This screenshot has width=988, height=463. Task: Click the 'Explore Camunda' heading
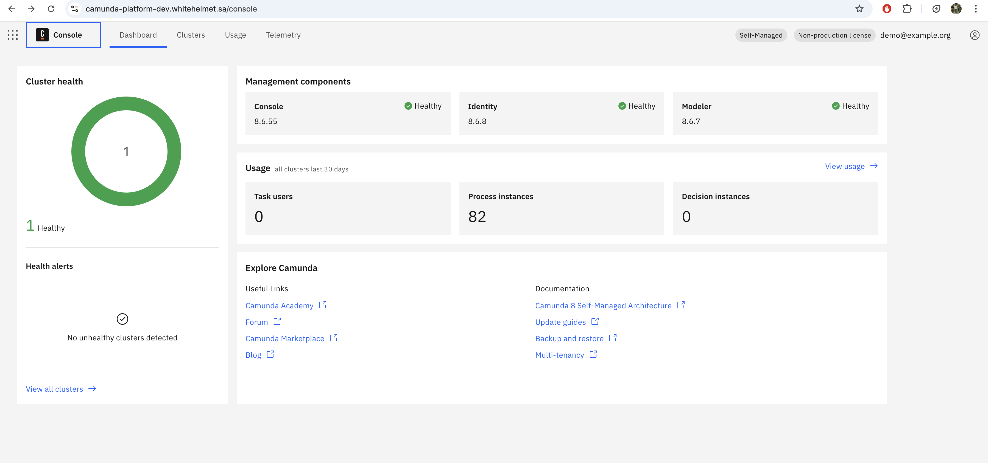281,268
